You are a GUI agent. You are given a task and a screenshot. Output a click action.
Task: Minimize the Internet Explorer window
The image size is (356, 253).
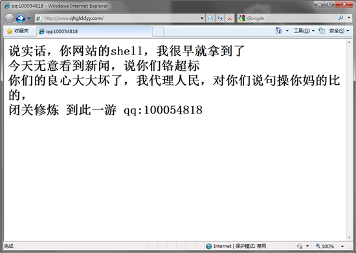320,5
